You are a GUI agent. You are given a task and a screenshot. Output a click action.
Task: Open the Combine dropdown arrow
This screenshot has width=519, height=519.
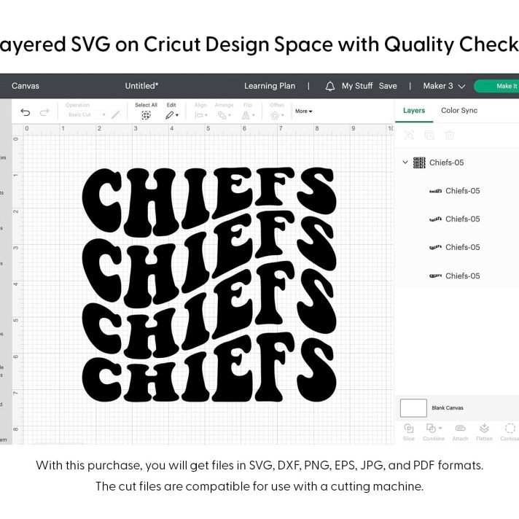click(x=440, y=428)
